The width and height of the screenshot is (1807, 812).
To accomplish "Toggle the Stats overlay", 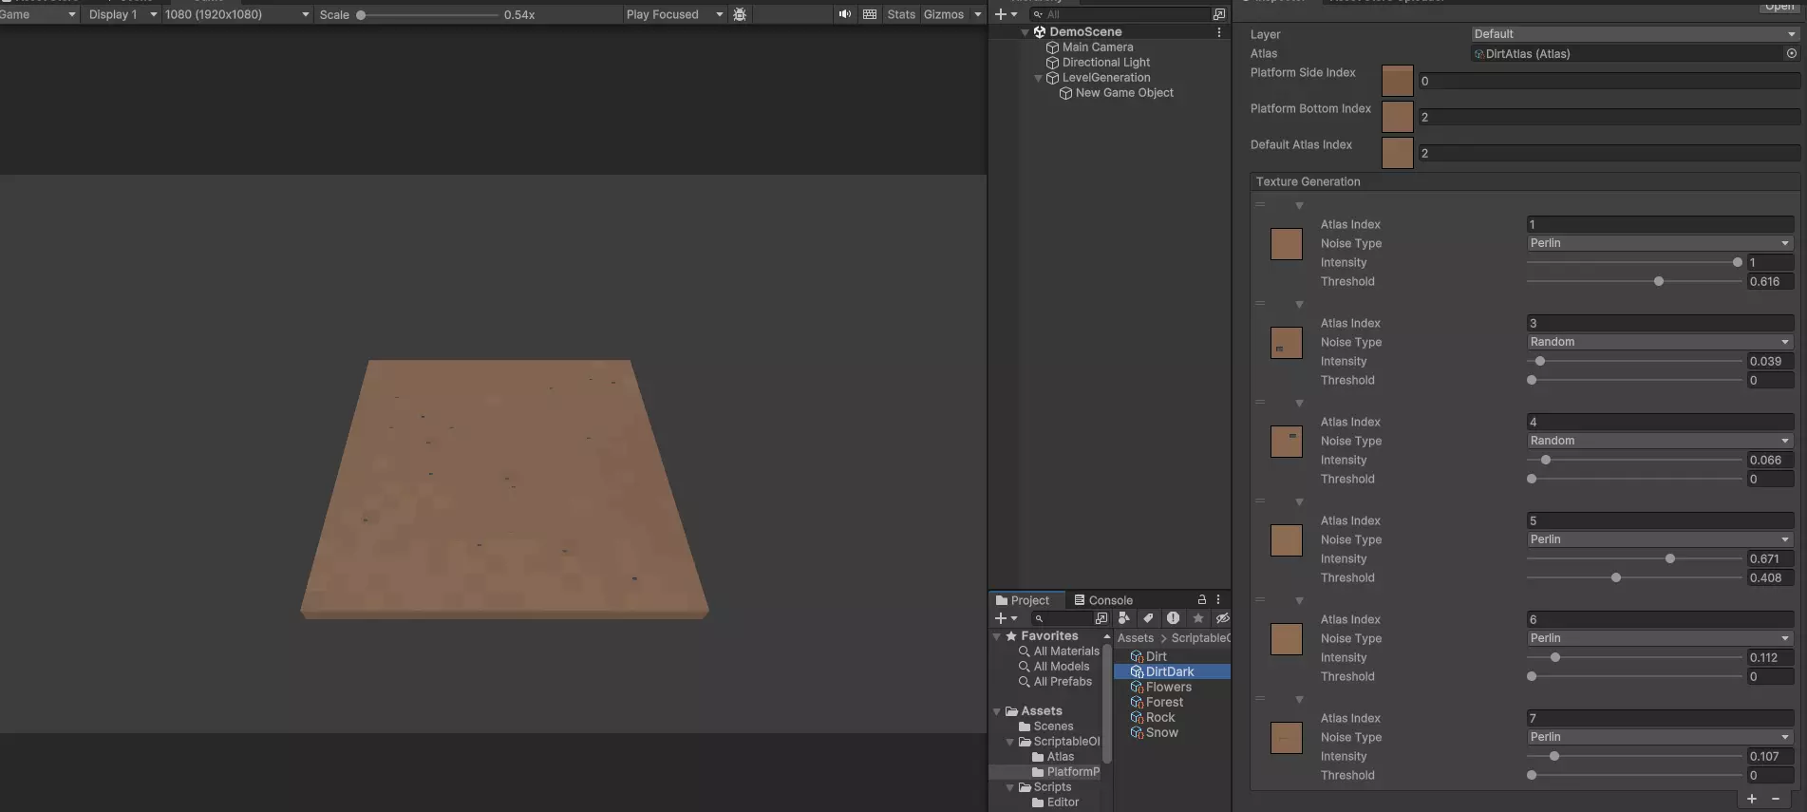I will 901,14.
